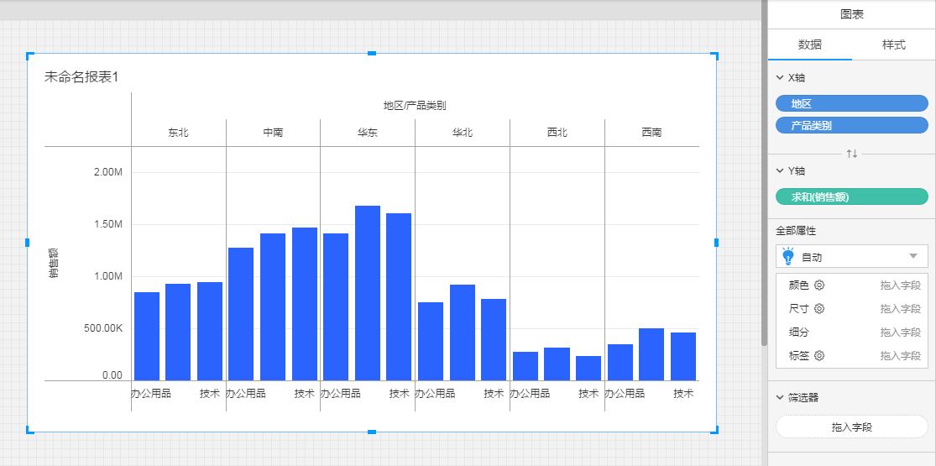Click the 拖入字段 box under 筛选器
This screenshot has height=466, width=936.
pos(851,427)
